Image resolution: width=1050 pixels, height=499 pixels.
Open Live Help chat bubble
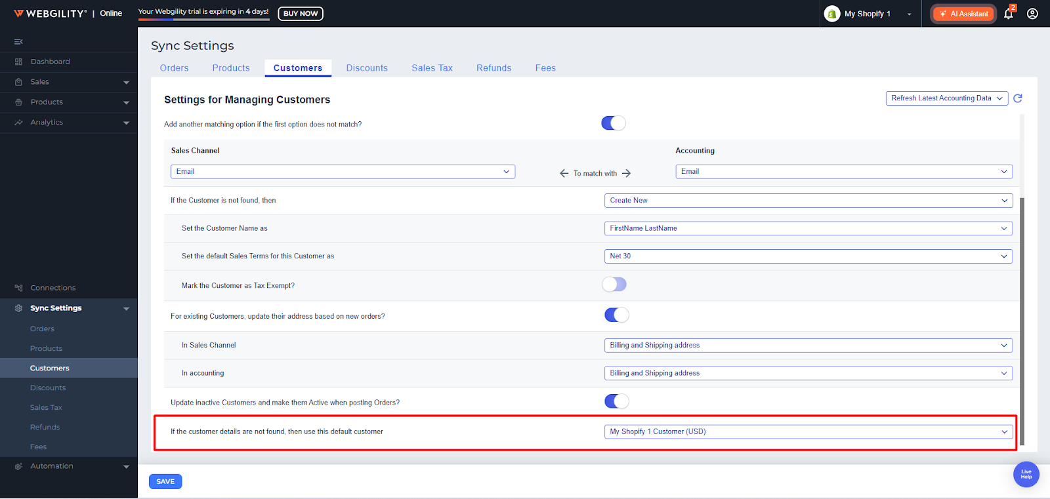1026,474
